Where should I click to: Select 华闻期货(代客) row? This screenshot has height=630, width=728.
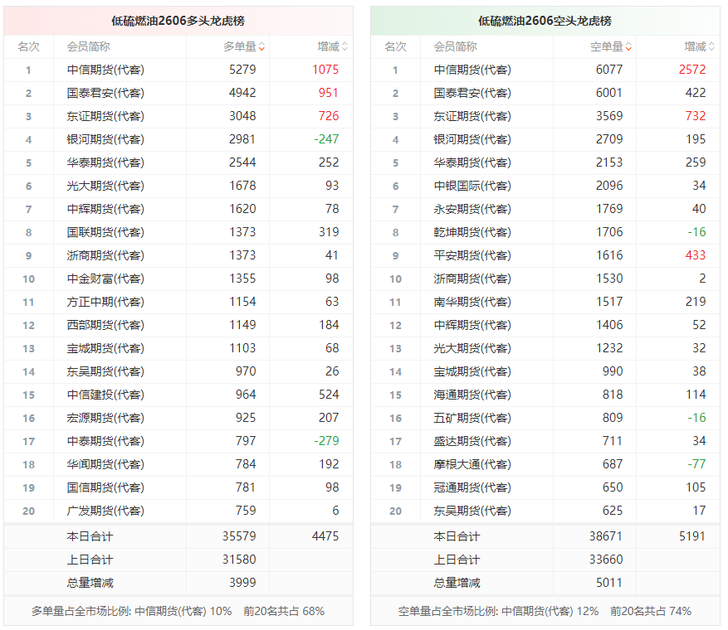coord(178,464)
